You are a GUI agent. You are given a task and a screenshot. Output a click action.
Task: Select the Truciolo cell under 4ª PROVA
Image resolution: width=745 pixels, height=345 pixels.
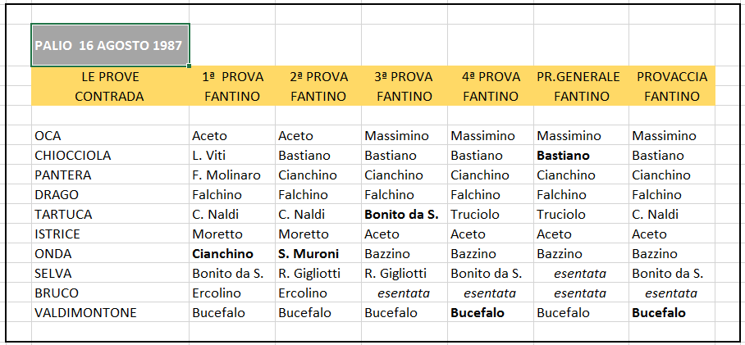tap(491, 215)
